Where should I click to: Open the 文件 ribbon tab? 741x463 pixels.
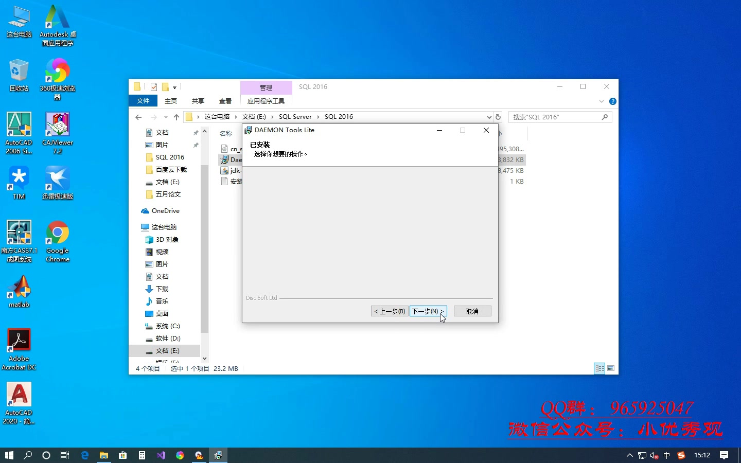pyautogui.click(x=143, y=101)
